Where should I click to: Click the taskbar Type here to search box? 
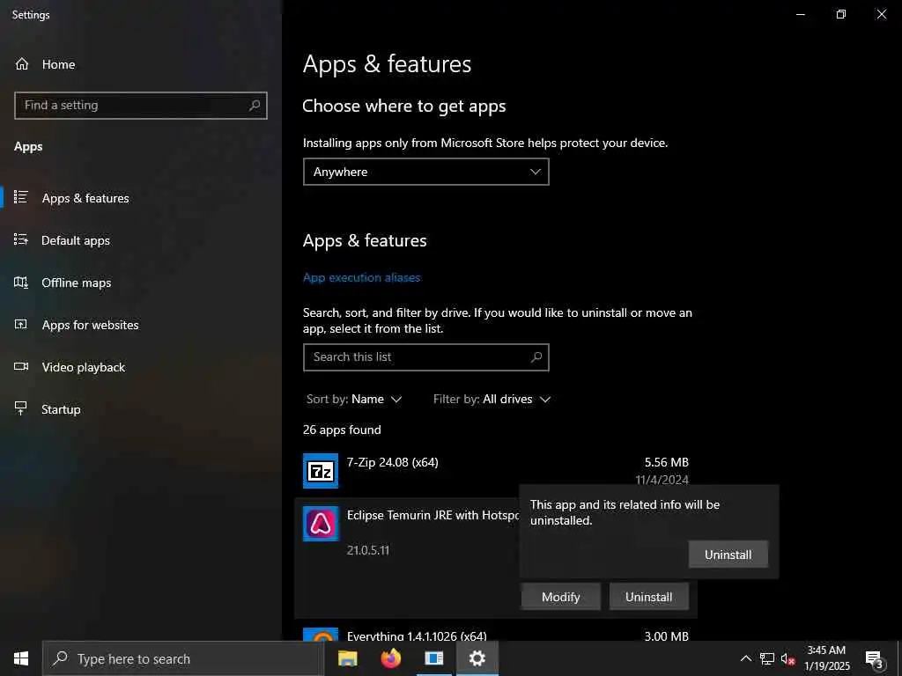(183, 658)
